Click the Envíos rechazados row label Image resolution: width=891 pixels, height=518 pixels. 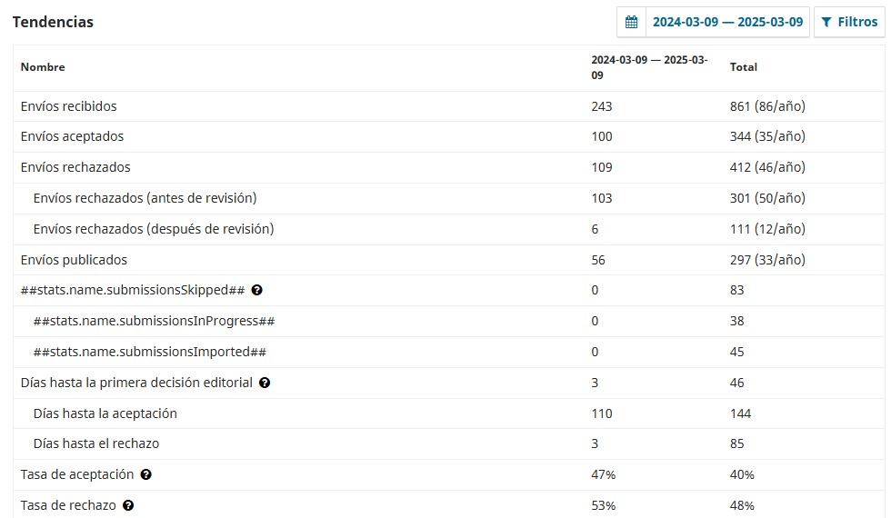75,167
